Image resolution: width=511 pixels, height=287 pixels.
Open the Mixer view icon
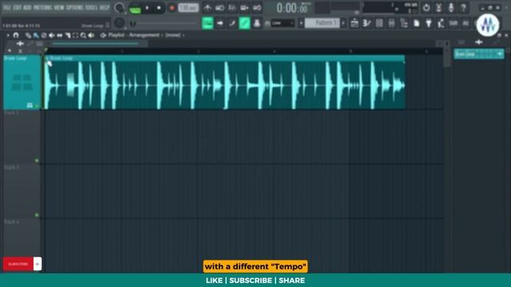click(391, 23)
